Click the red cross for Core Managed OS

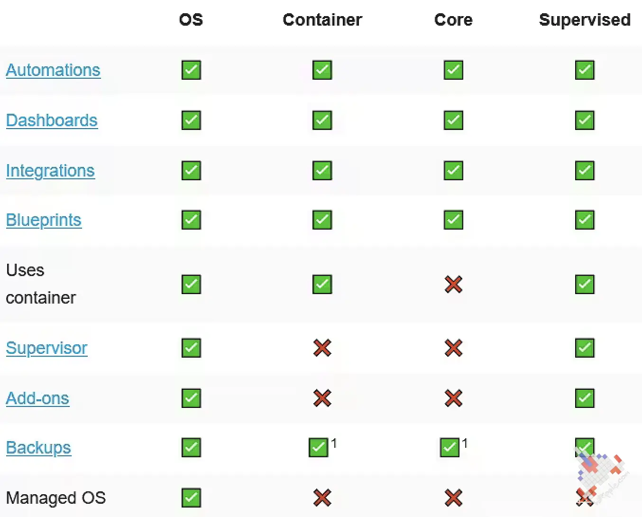tap(453, 498)
